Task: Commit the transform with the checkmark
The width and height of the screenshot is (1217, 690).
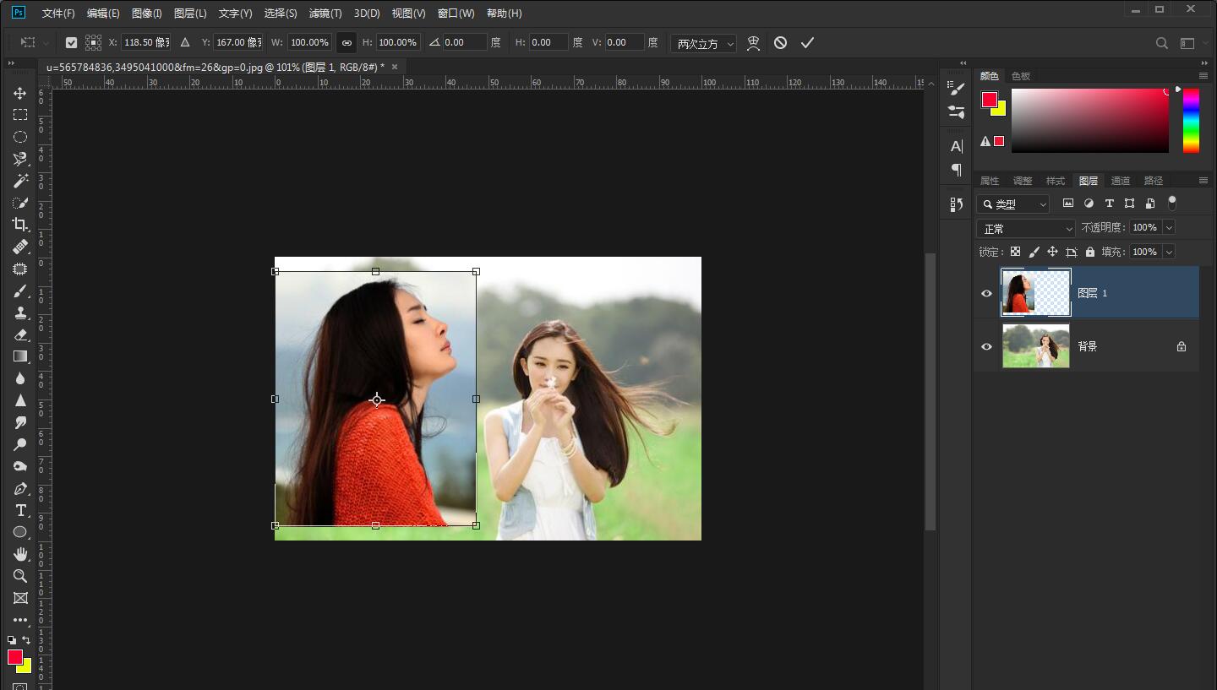Action: coord(807,42)
